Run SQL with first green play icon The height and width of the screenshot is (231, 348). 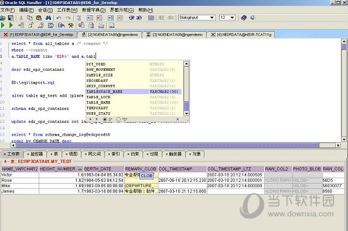(3, 25)
